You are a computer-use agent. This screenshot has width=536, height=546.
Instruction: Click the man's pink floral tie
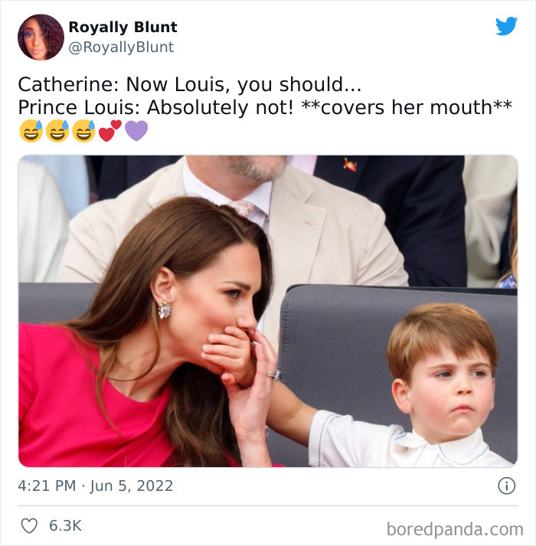point(242,208)
